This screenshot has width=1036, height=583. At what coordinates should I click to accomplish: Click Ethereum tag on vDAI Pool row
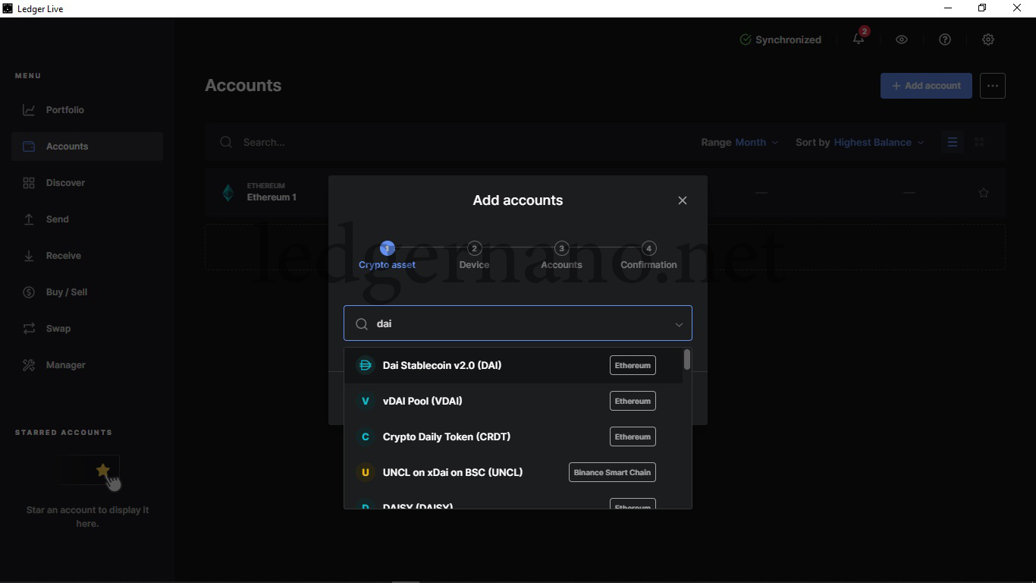tap(633, 401)
